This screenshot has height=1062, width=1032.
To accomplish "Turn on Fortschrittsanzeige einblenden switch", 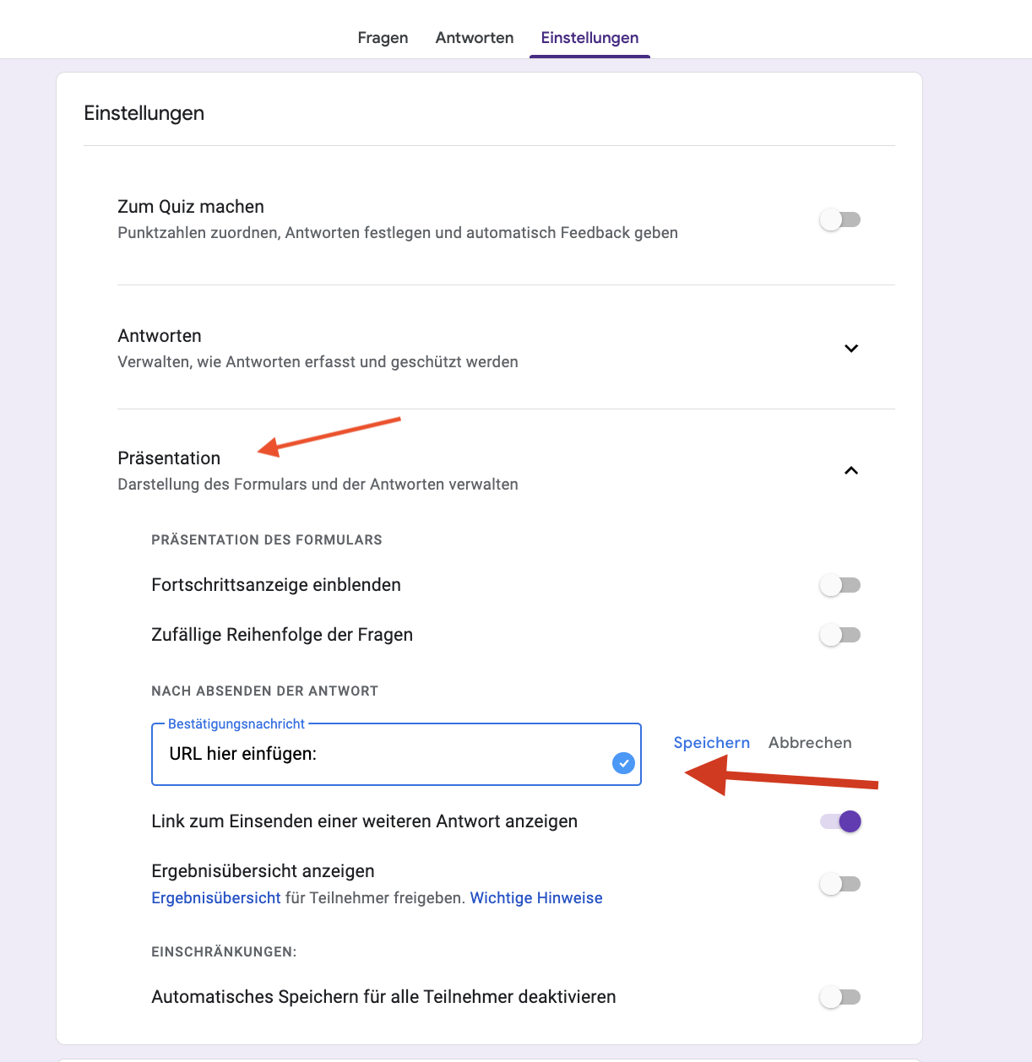I will pos(839,585).
